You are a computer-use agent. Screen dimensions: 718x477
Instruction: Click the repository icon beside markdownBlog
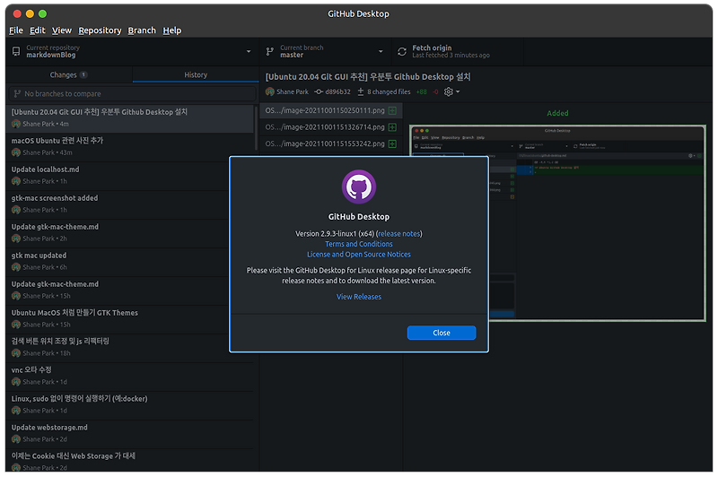[x=16, y=51]
